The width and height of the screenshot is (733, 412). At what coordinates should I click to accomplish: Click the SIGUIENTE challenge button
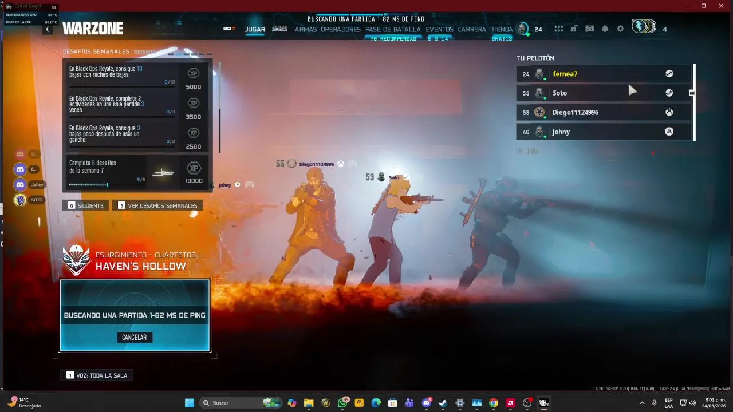point(86,205)
